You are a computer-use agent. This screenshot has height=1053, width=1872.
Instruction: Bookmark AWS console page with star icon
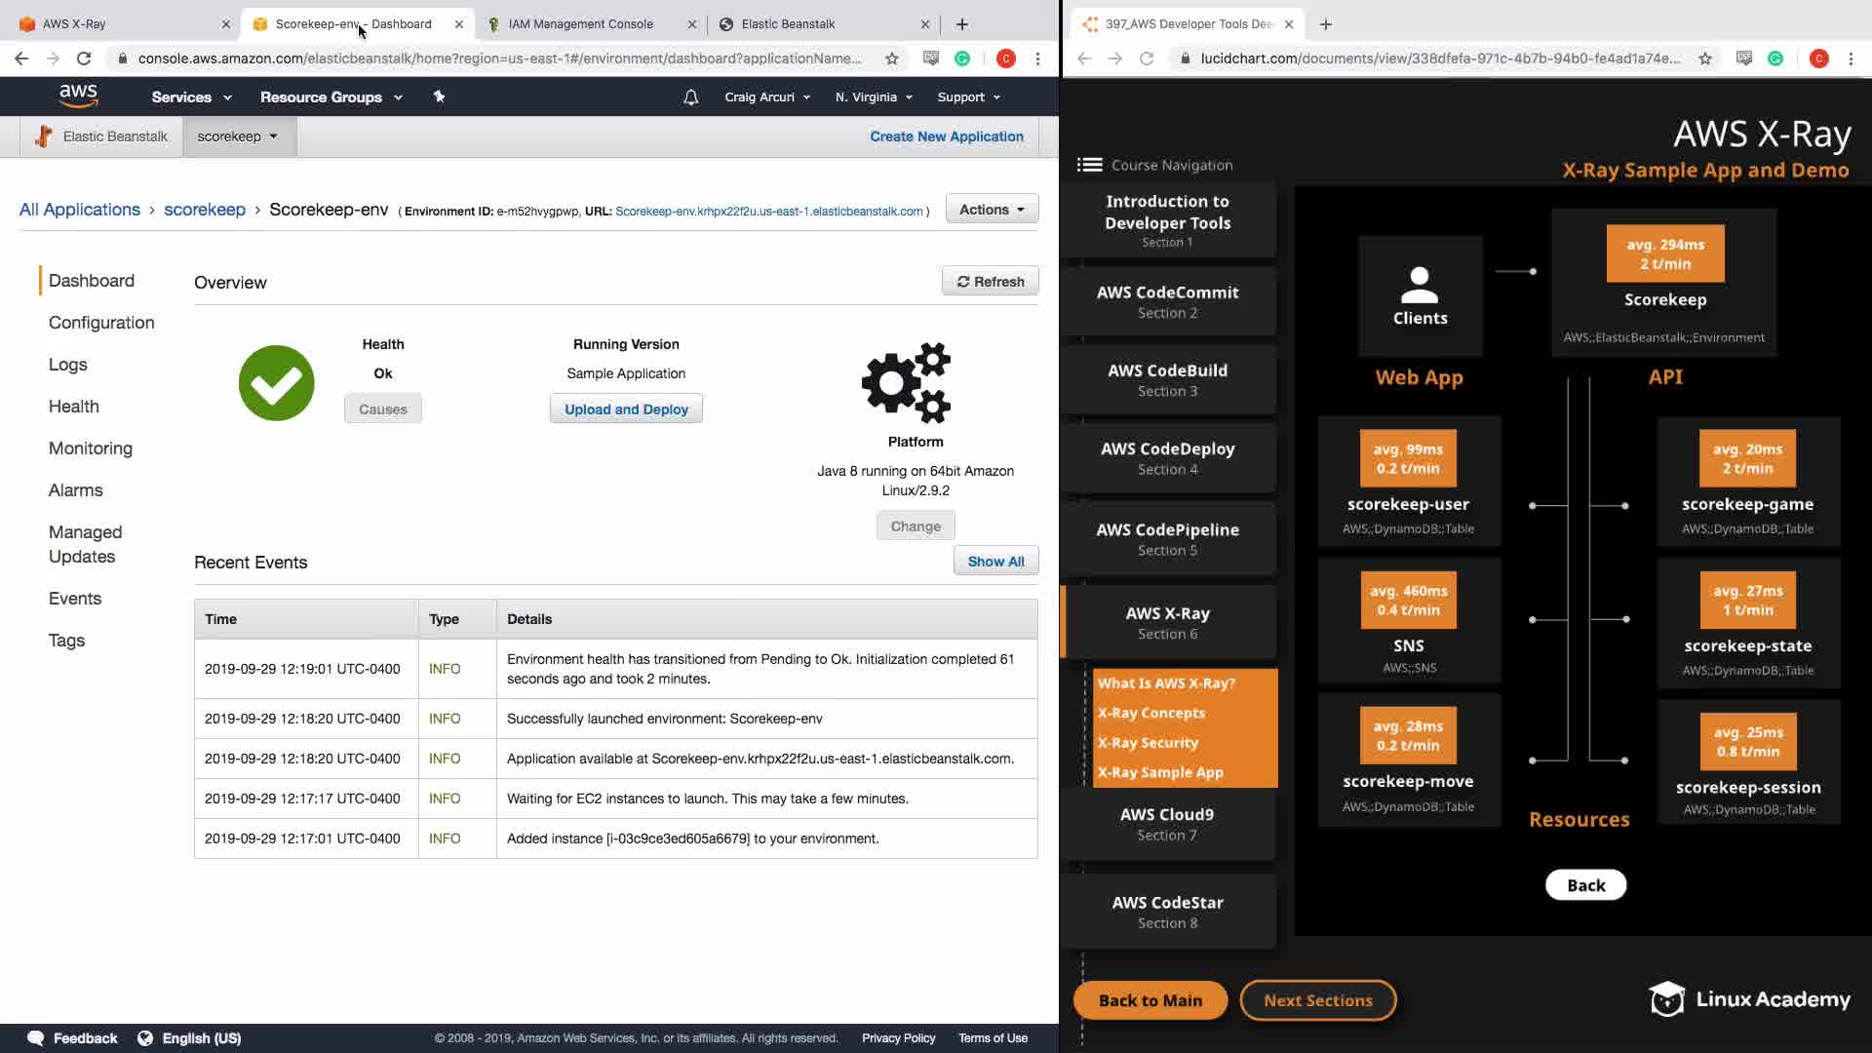[891, 58]
